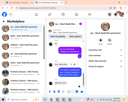Click Joe's large profile thumbnail in info panel

pos(105,26)
